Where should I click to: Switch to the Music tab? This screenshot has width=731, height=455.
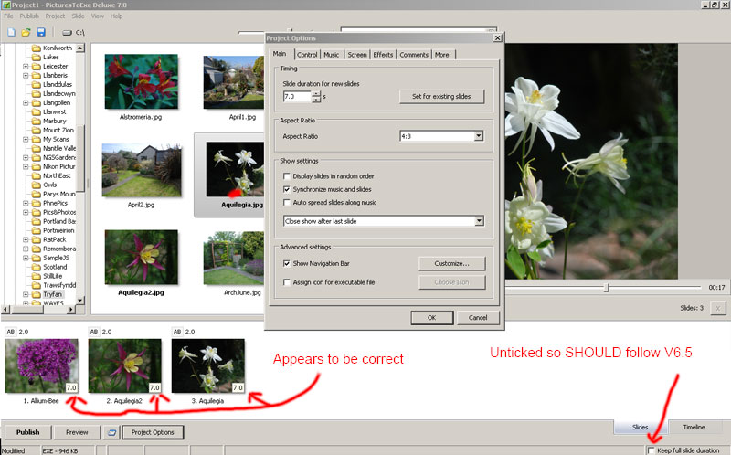[332, 55]
